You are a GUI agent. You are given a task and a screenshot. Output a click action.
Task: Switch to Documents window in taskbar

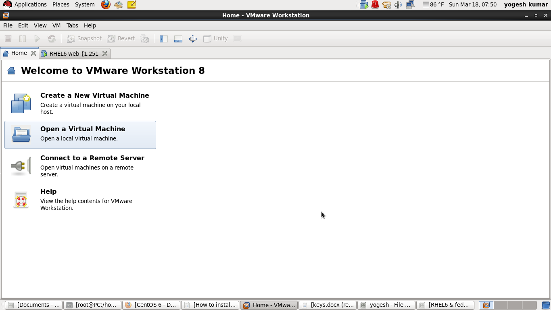(33, 305)
